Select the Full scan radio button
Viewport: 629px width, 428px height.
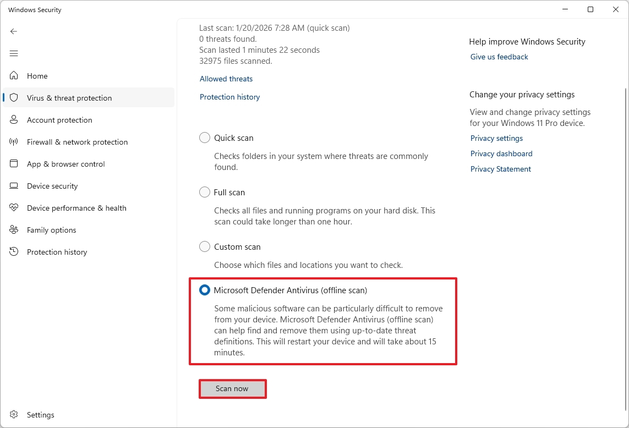[x=204, y=192]
